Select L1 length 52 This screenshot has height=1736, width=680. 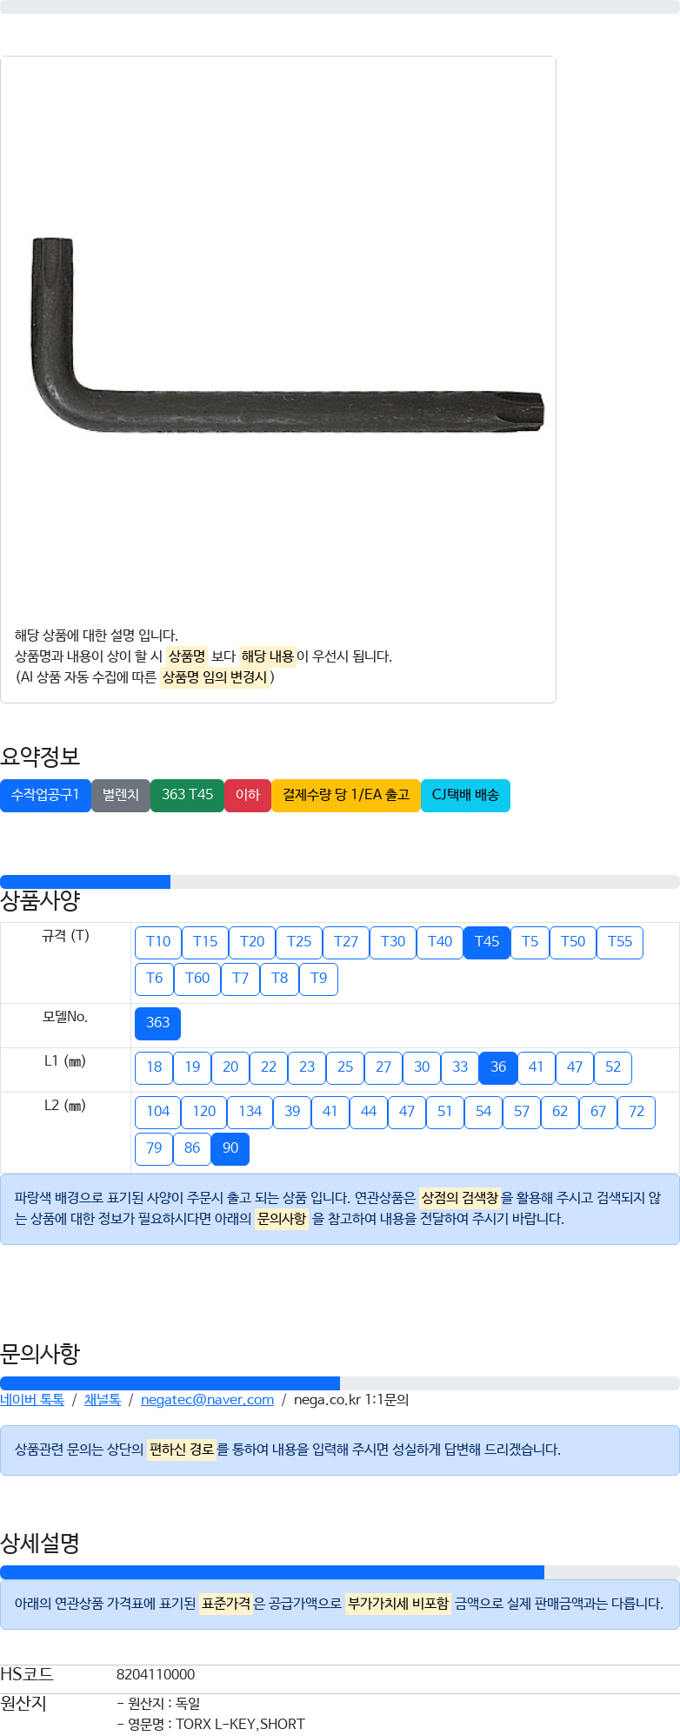coord(613,1067)
